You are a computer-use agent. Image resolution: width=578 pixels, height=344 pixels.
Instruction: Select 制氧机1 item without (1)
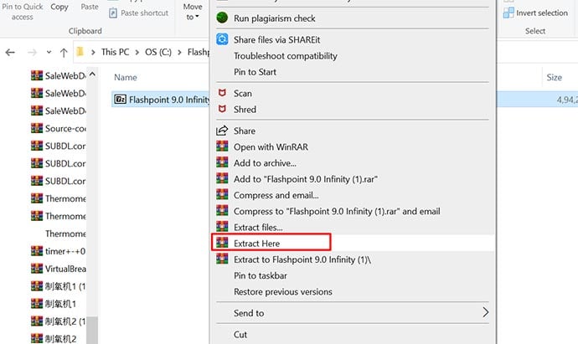[x=61, y=304]
